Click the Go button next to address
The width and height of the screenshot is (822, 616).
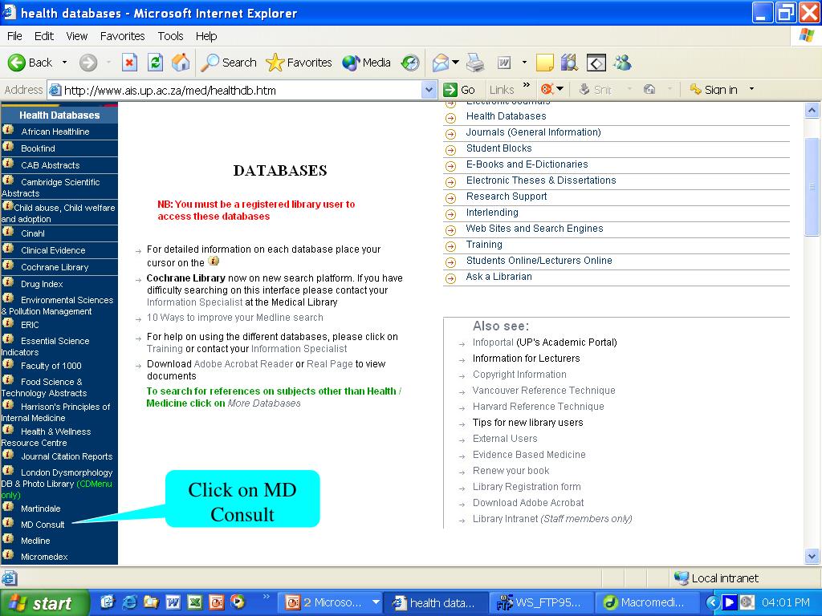point(460,90)
